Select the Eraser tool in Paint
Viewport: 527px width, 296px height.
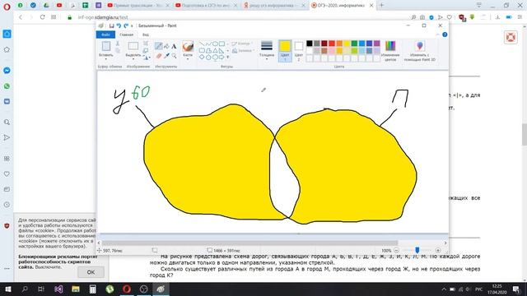(x=159, y=56)
